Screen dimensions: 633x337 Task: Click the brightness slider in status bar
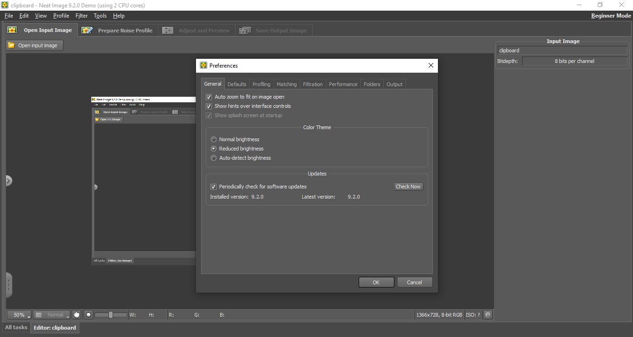111,315
